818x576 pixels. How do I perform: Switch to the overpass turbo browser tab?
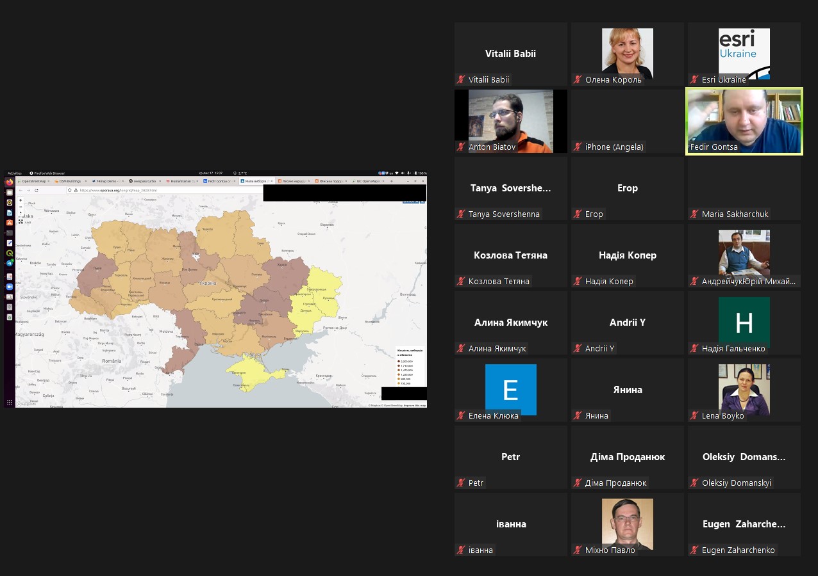pos(142,181)
